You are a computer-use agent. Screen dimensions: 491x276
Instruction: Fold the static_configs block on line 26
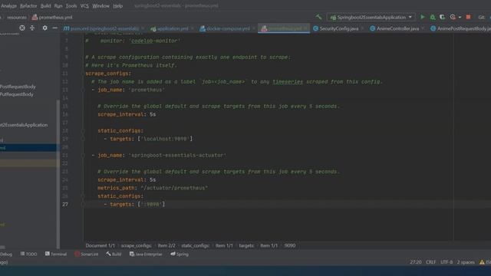(83, 196)
